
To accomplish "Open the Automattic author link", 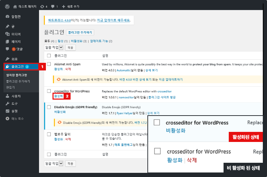I will pos(124,70).
